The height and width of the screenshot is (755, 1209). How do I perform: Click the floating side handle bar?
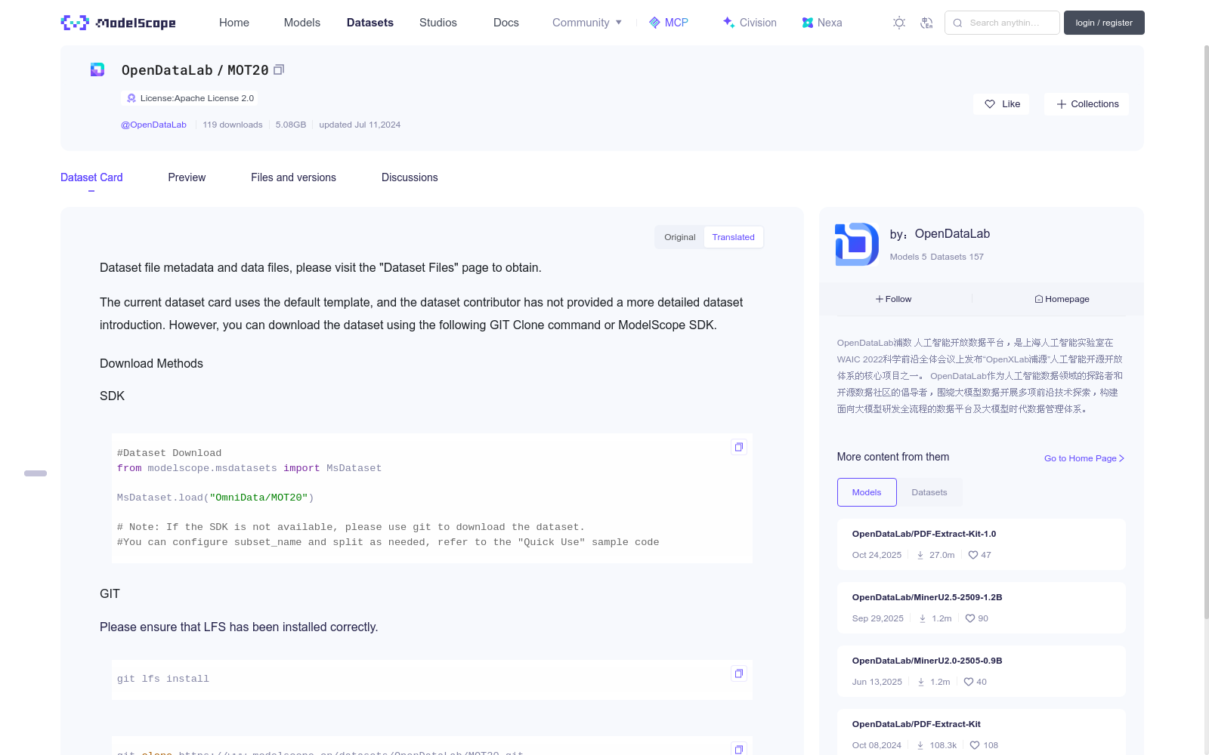(x=36, y=473)
